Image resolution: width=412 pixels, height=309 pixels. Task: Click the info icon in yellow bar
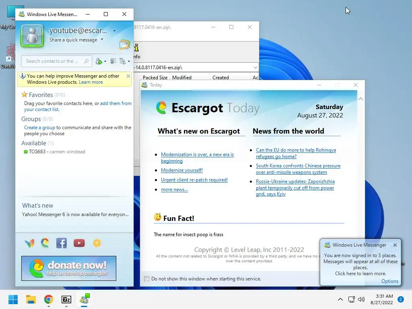[23, 76]
